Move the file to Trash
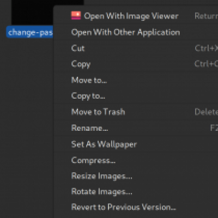218x218 pixels. [98, 112]
